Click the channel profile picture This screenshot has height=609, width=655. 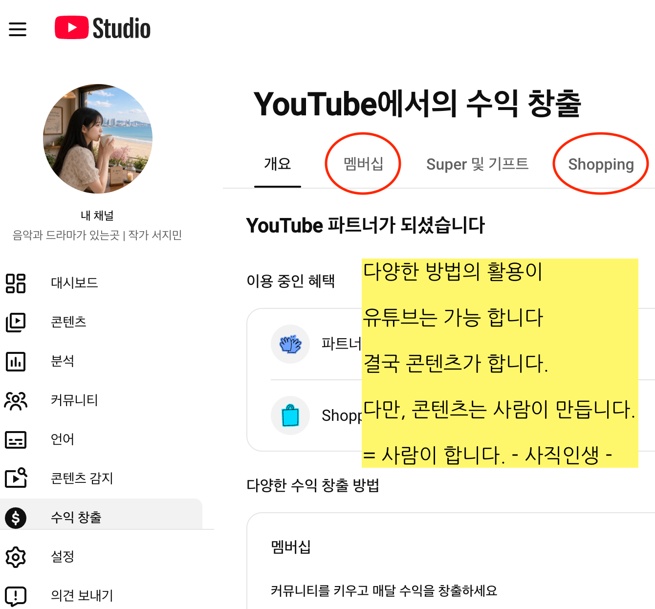click(98, 139)
